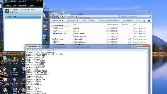Open the Общий доступ dropdown
The height and width of the screenshot is (94, 167).
(88, 21)
